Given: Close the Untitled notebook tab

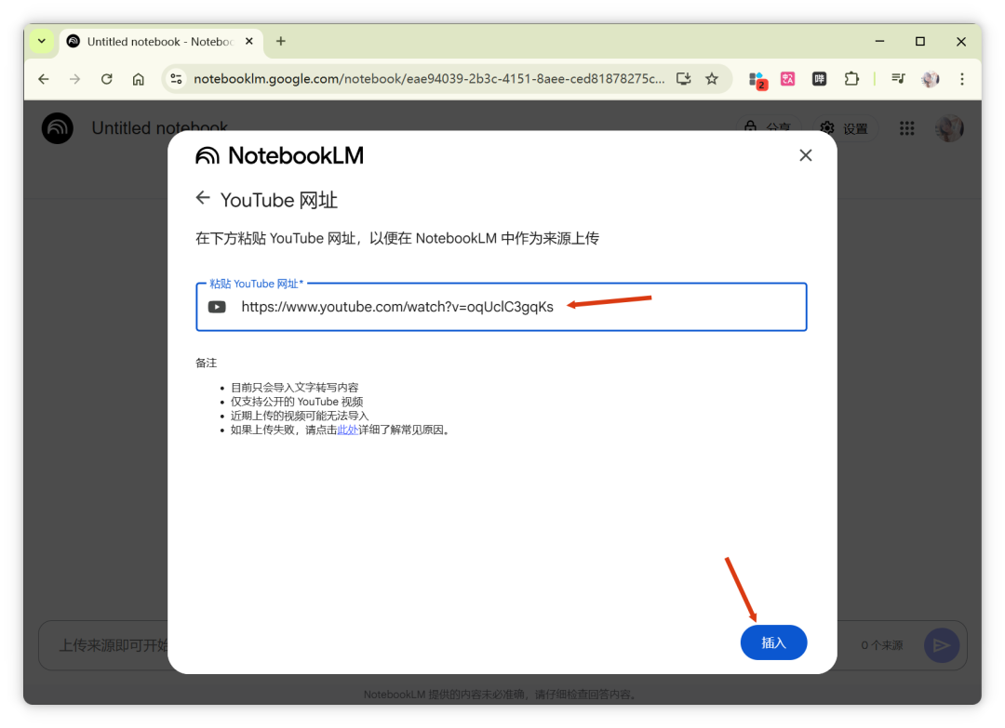Looking at the screenshot, I should tap(249, 42).
